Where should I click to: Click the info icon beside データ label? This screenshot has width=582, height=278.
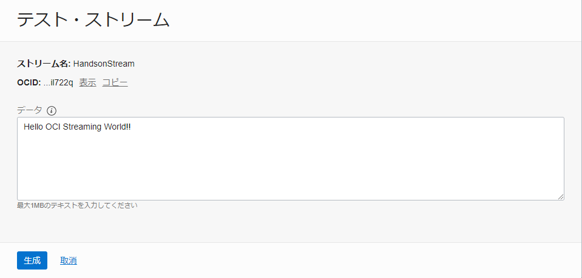click(x=52, y=110)
